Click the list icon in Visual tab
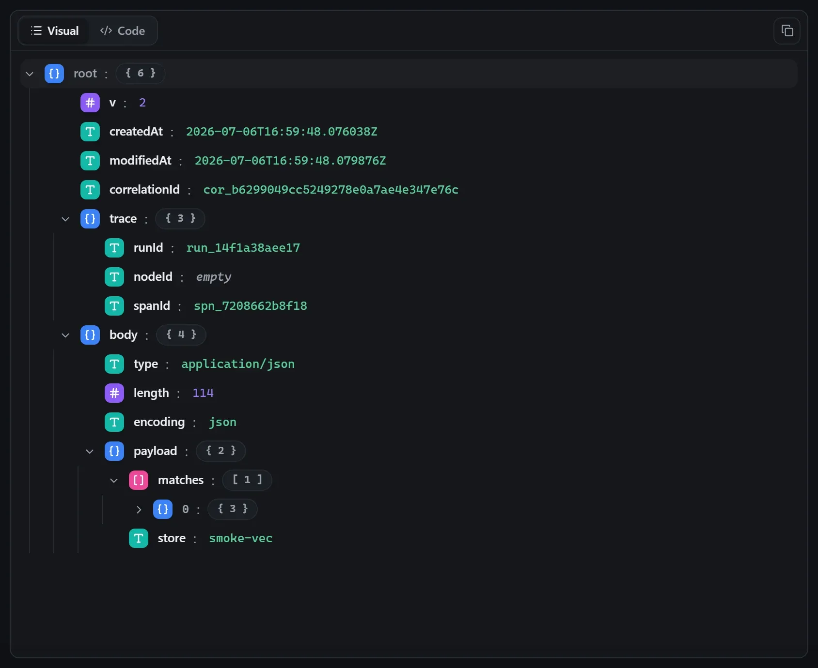Screen dimensions: 818x668 click(x=36, y=30)
